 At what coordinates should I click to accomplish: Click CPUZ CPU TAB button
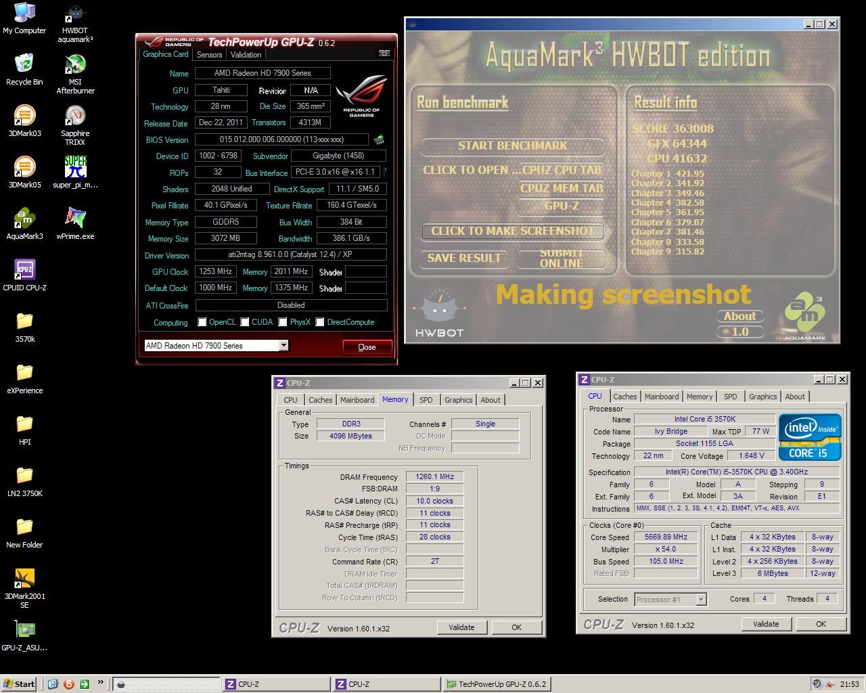point(562,170)
